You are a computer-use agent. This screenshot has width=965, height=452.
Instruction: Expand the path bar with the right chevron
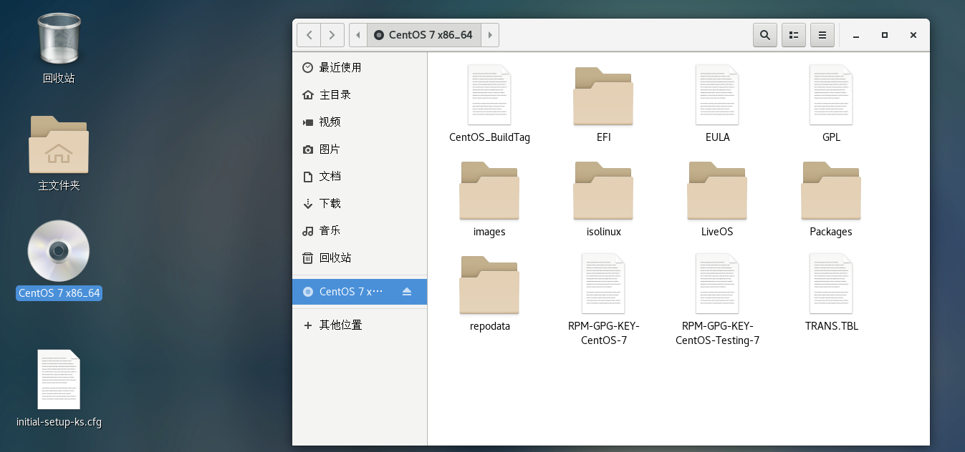[490, 34]
